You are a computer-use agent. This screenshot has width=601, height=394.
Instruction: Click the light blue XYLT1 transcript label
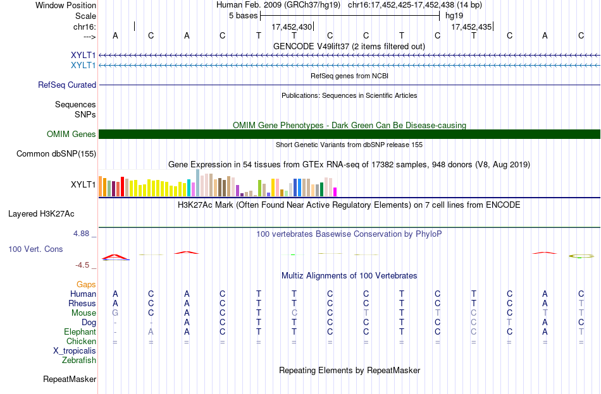click(83, 65)
